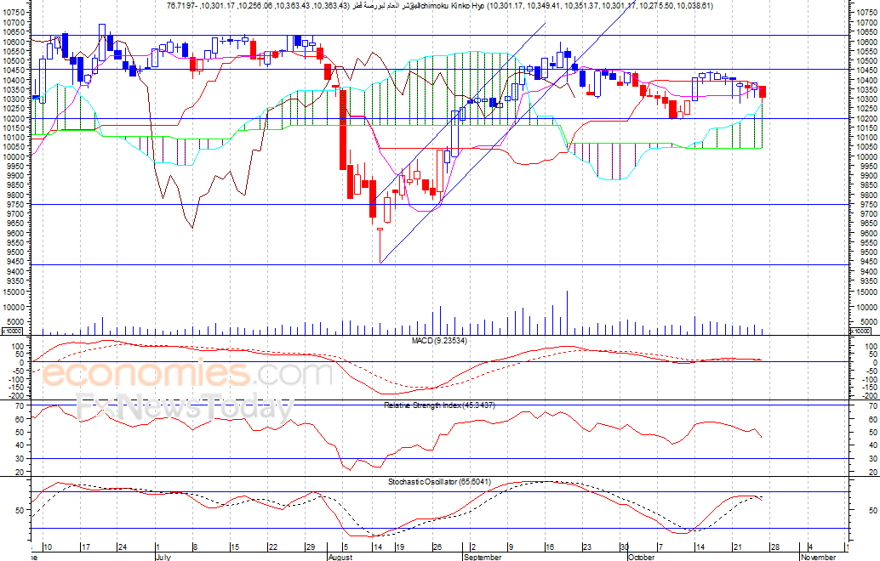This screenshot has height=561, width=880.
Task: Select the July label on time axis
Action: [163, 557]
